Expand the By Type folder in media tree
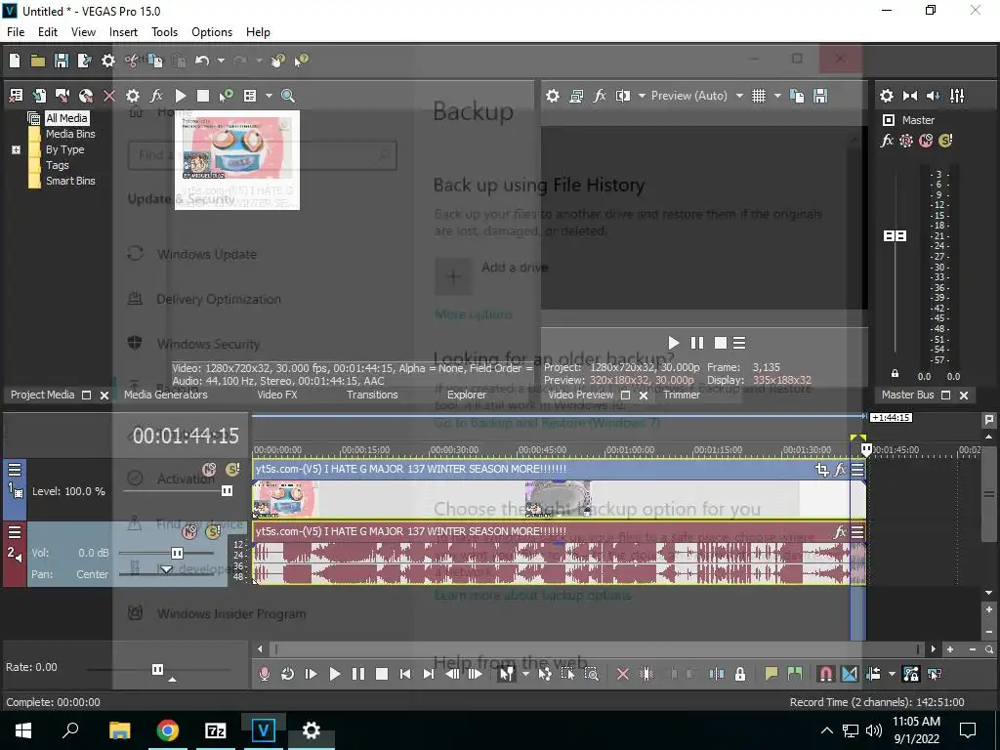Image resolution: width=1000 pixels, height=750 pixels. (16, 149)
